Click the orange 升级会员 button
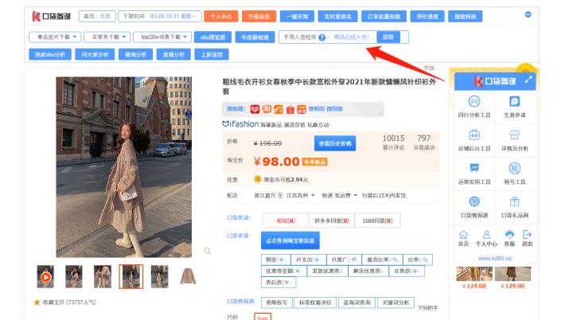This screenshot has height=320, width=573. (259, 17)
